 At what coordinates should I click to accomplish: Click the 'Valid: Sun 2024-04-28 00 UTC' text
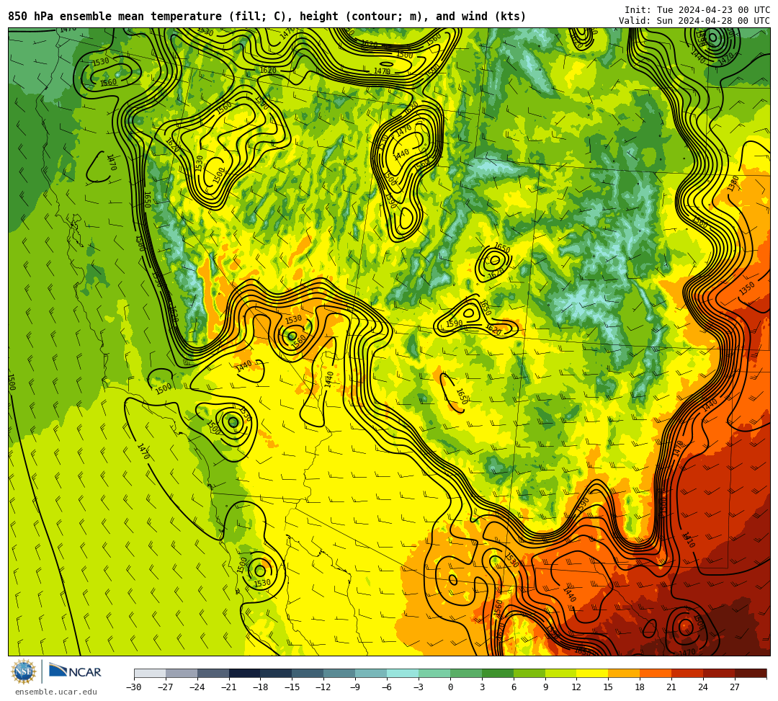point(694,21)
